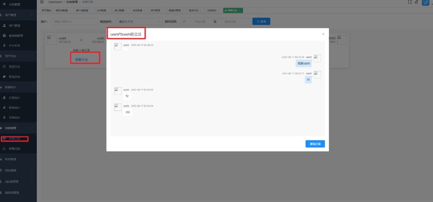Toggle fullscreen icon in top header
Viewport: 433px width, 202px height.
(x=409, y=2)
